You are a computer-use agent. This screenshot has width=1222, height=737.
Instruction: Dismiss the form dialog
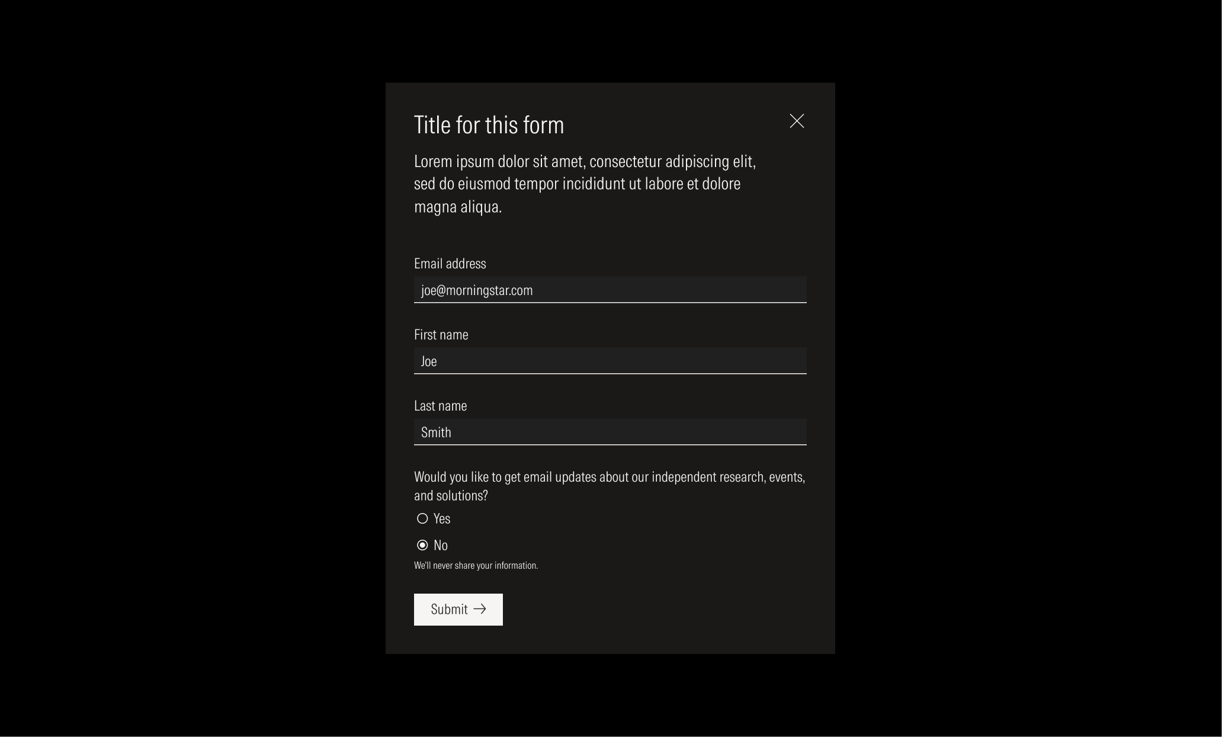click(797, 121)
